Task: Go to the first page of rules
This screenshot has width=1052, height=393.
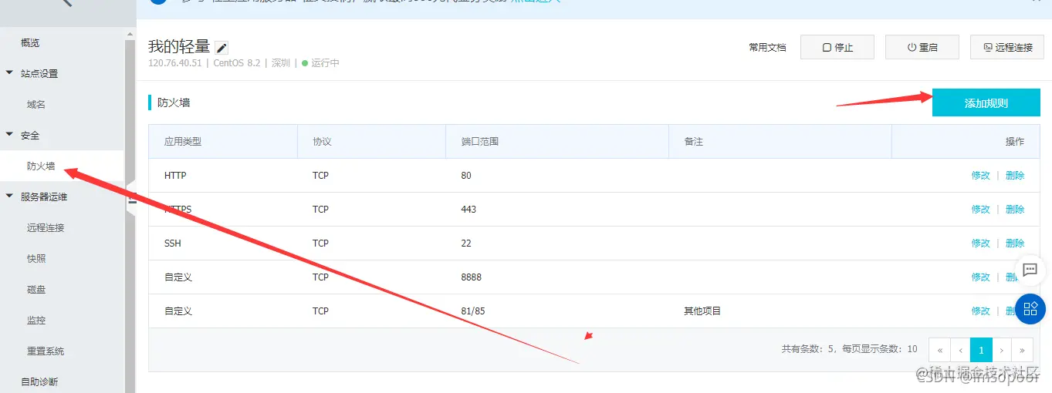Action: (x=939, y=349)
